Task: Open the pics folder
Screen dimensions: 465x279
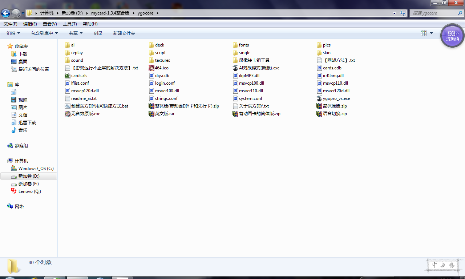Action: tap(326, 45)
